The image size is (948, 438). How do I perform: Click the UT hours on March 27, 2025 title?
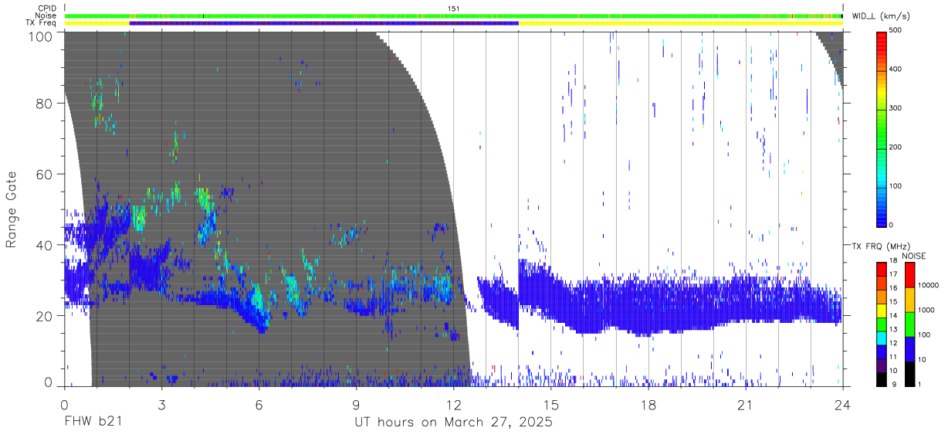point(454,423)
